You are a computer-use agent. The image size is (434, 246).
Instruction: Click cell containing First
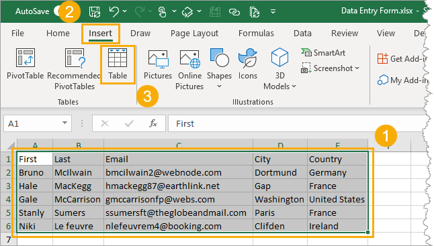pyautogui.click(x=34, y=160)
